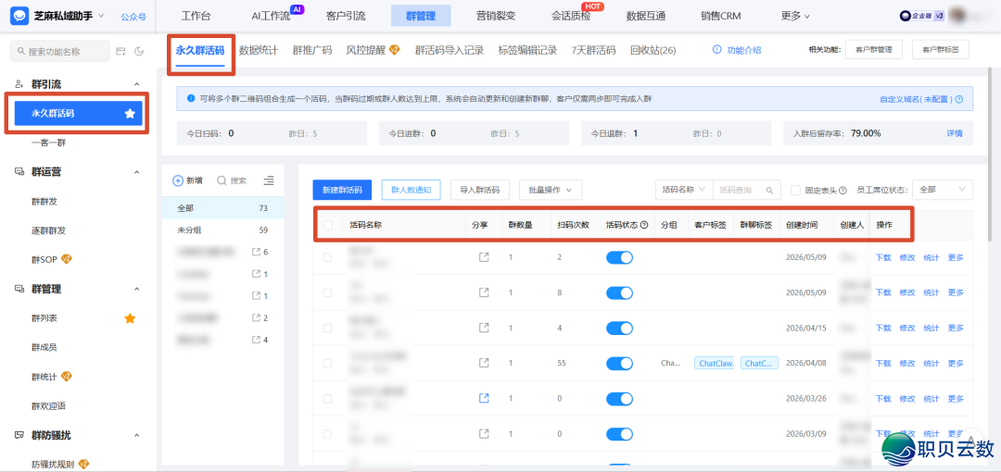Collapse the 群运营 sidebar section
1001x472 pixels.
click(x=136, y=171)
